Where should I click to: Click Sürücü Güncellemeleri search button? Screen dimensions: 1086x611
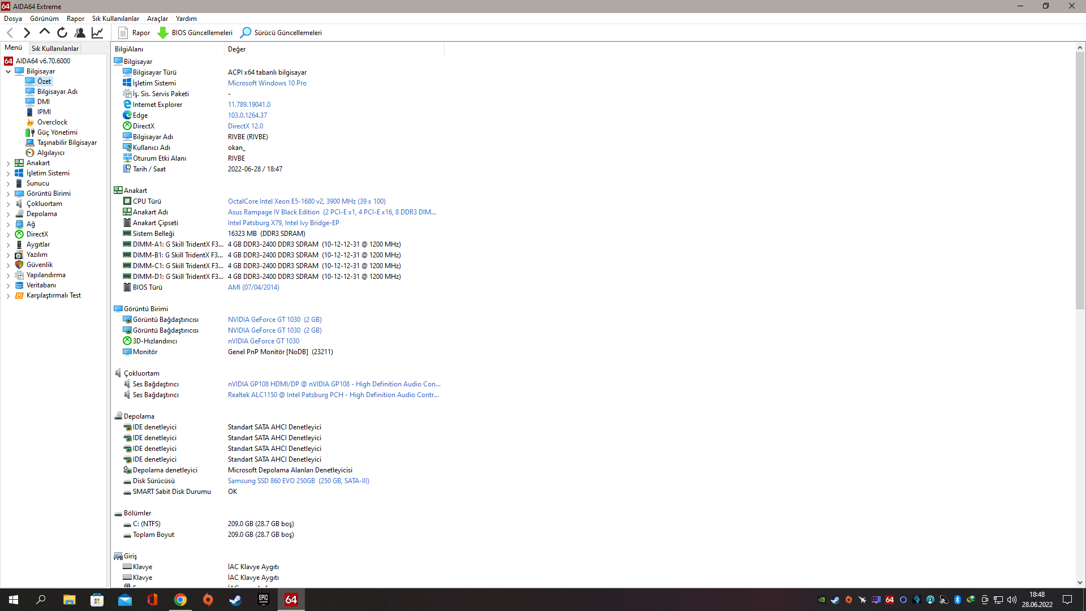tap(281, 33)
